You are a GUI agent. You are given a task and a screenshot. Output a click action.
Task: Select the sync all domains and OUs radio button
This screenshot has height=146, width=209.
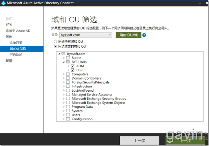coord(55,41)
